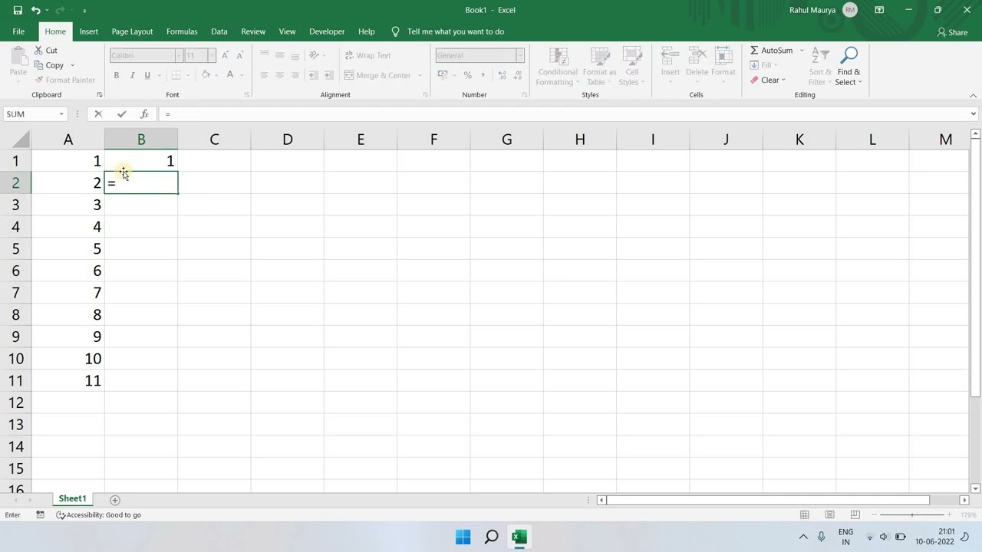Toggle Underline formatting
This screenshot has width=982, height=552.
(x=147, y=75)
